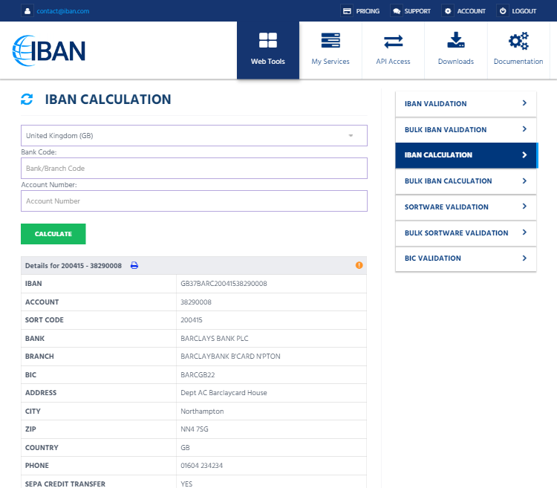This screenshot has height=488, width=557.
Task: Click the refresh icon beside IBAN Calculation
Action: click(27, 100)
